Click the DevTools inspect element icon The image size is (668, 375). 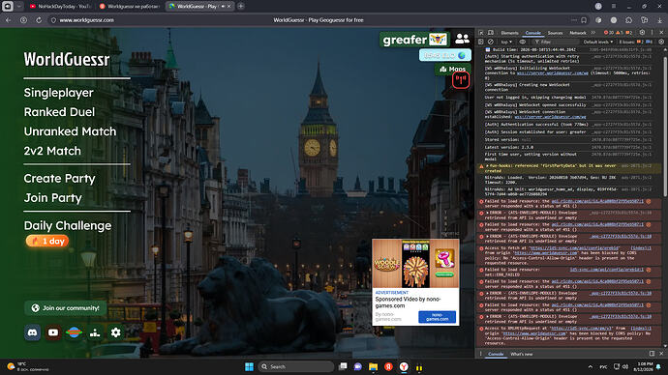[481, 33]
